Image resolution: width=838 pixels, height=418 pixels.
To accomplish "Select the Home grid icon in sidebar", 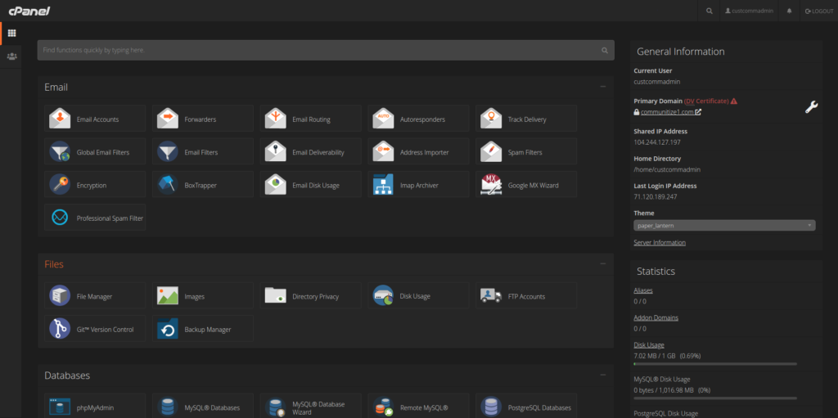I will click(11, 33).
